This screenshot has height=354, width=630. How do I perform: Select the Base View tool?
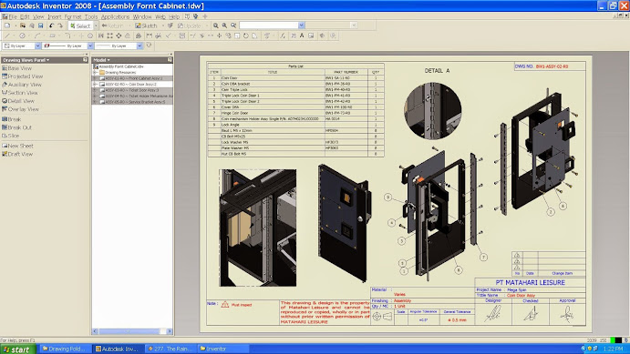point(16,68)
